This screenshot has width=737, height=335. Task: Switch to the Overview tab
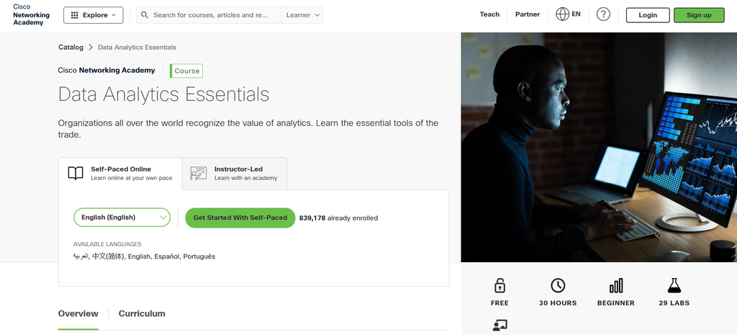78,313
